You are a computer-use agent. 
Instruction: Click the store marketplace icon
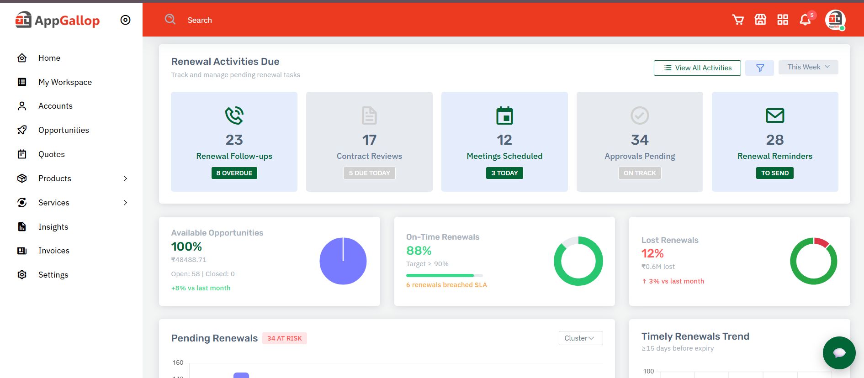760,20
